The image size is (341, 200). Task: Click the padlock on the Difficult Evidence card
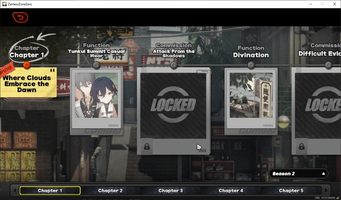click(x=301, y=147)
